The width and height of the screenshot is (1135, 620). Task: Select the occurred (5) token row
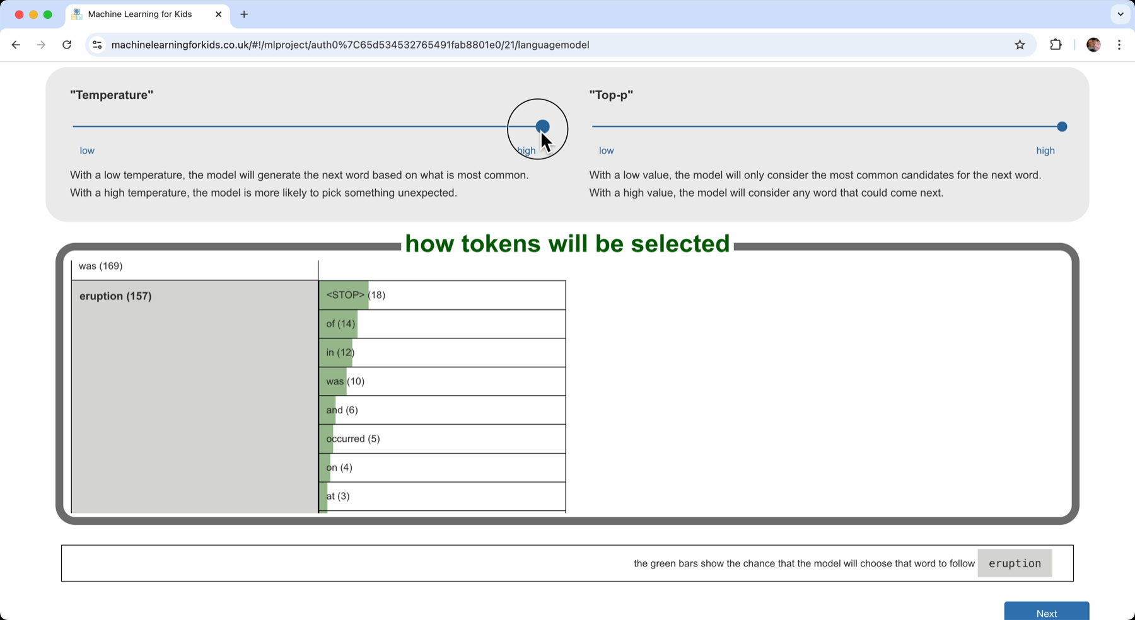[x=441, y=439]
